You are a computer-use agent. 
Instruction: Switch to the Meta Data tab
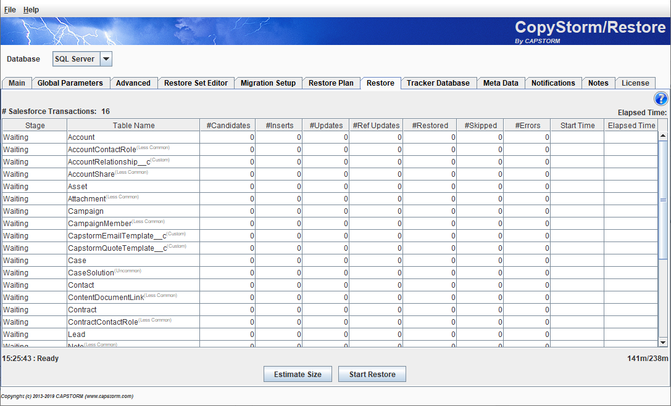pos(501,83)
